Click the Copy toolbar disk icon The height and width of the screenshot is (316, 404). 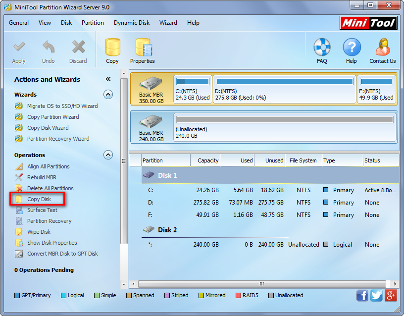click(112, 47)
